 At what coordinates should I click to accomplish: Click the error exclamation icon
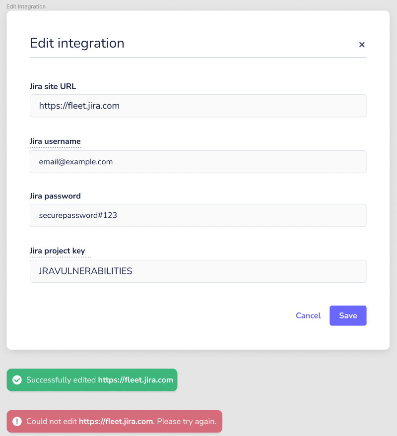click(x=17, y=421)
